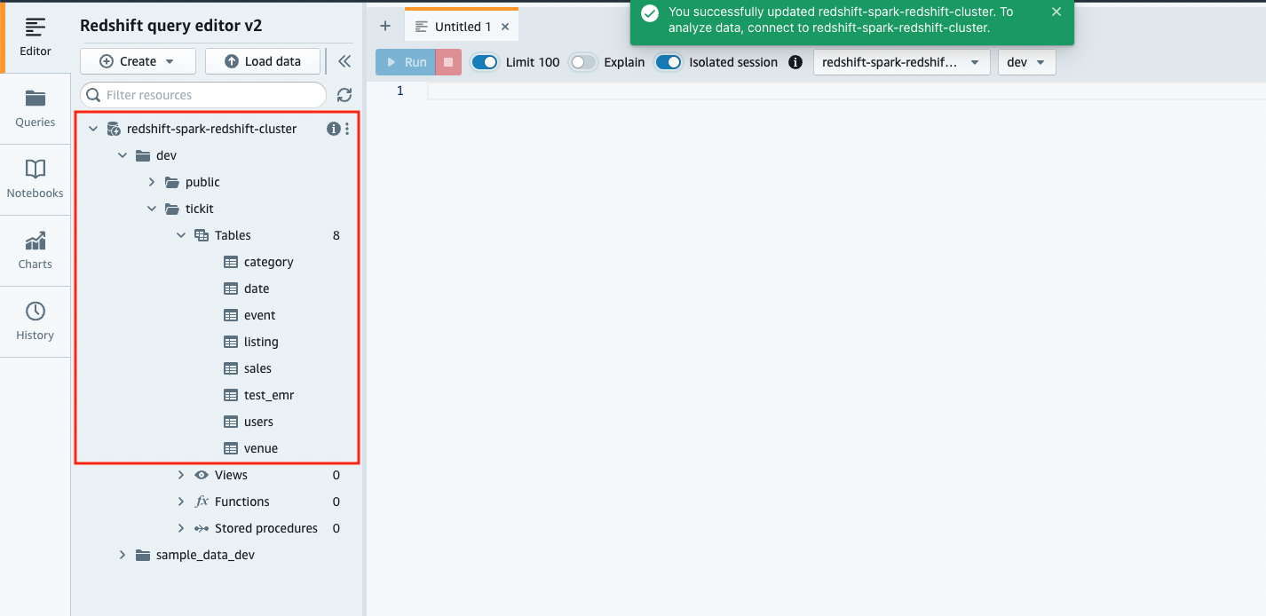This screenshot has width=1266, height=616.
Task: Toggle the Isolated session switch
Action: 669,62
